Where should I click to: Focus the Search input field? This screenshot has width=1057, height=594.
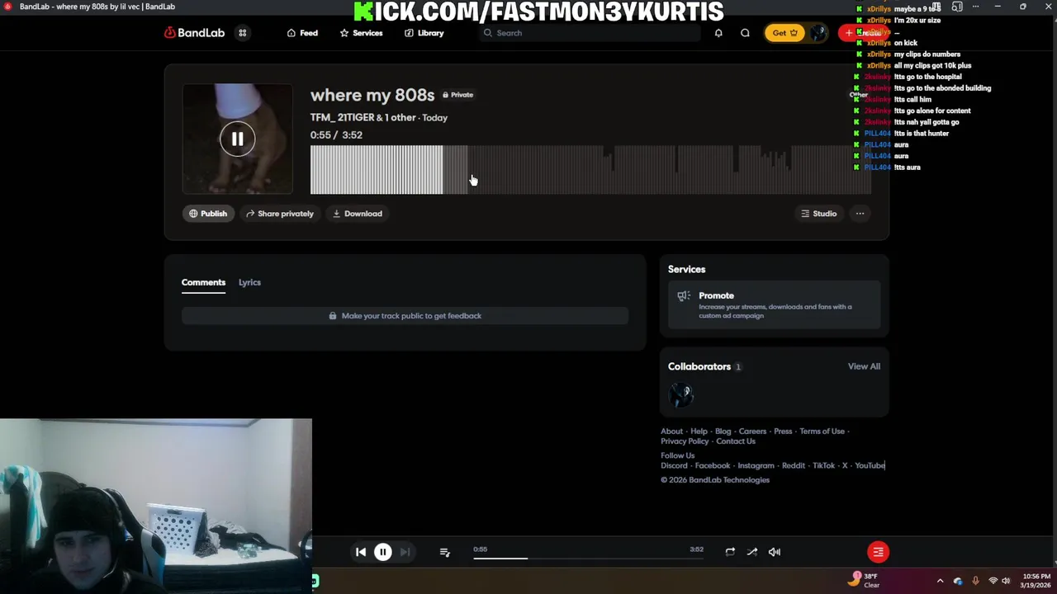click(x=590, y=33)
